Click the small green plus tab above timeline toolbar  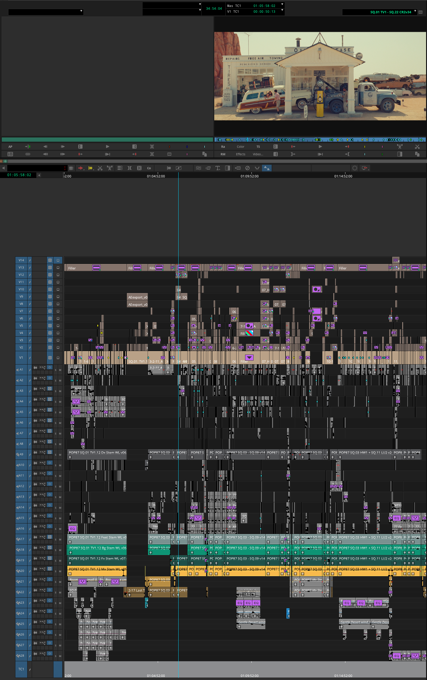tap(5, 161)
